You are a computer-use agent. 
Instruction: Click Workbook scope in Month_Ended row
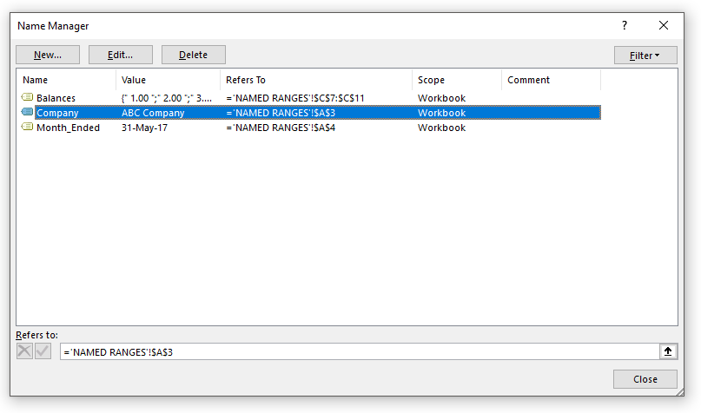tap(441, 128)
